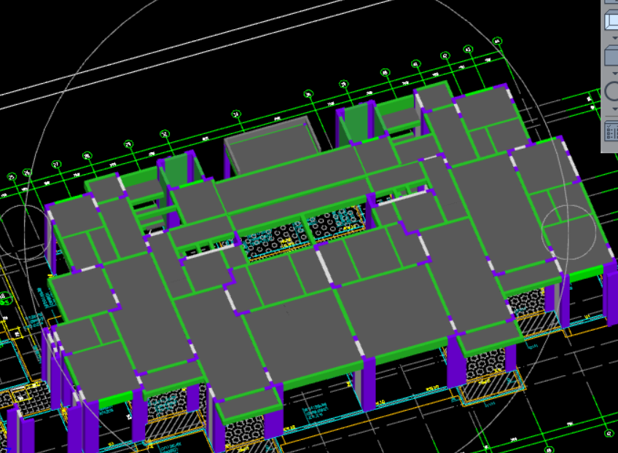Viewport: 618px width, 453px height.
Task: Click the left small orbit arcball handle circle
Action: [x=23, y=232]
